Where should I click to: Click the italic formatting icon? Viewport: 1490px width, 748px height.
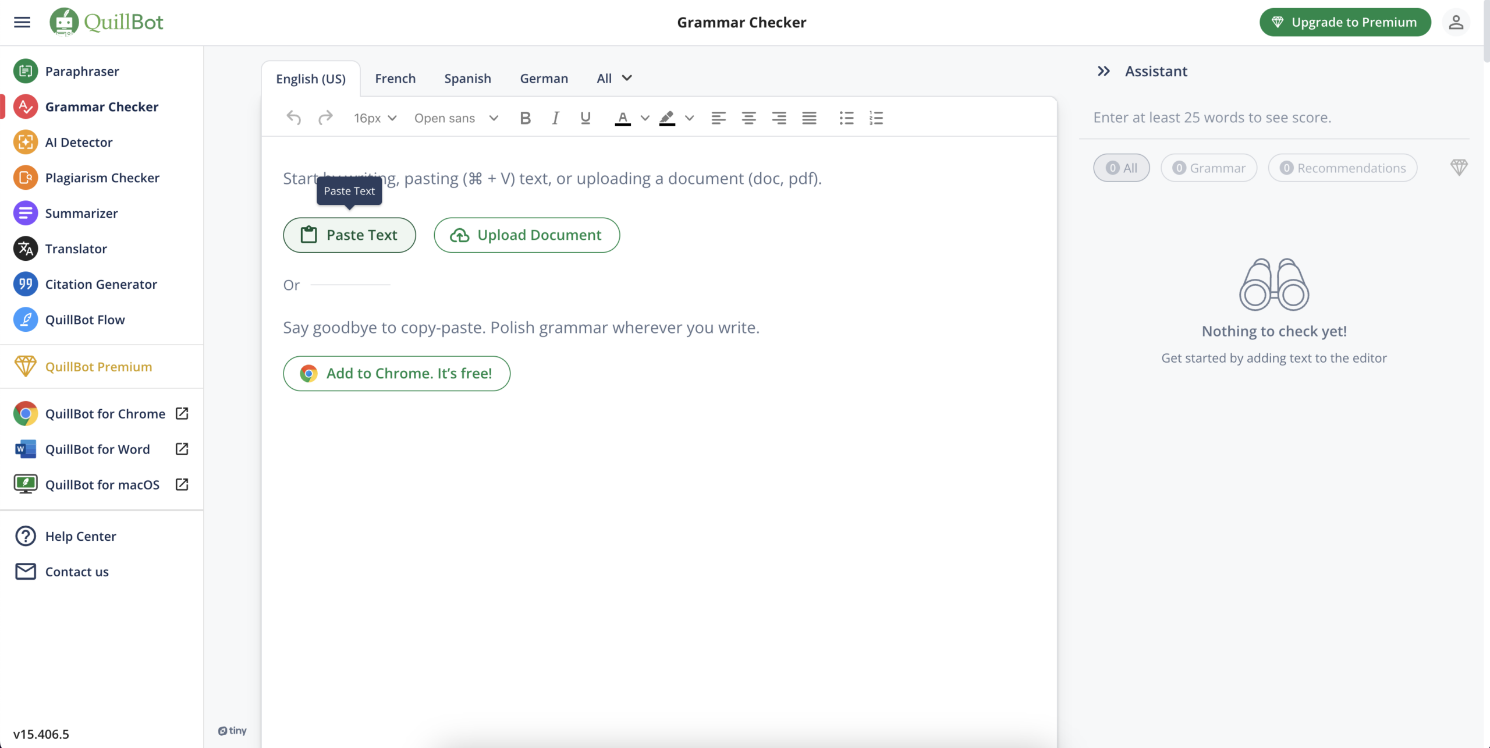click(x=554, y=118)
